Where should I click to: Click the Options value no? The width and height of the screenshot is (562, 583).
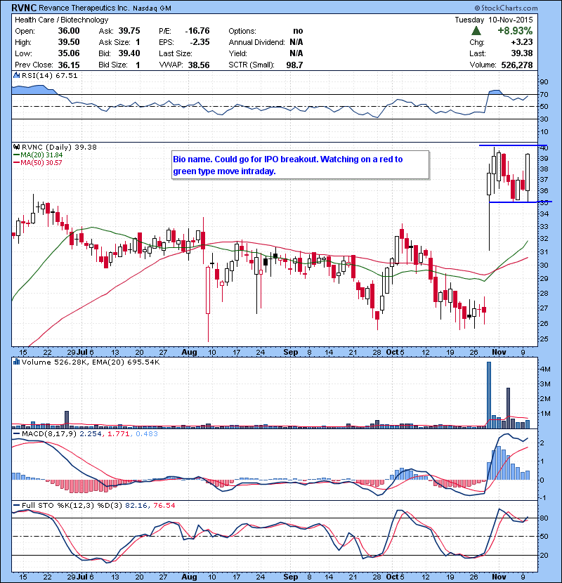(298, 31)
